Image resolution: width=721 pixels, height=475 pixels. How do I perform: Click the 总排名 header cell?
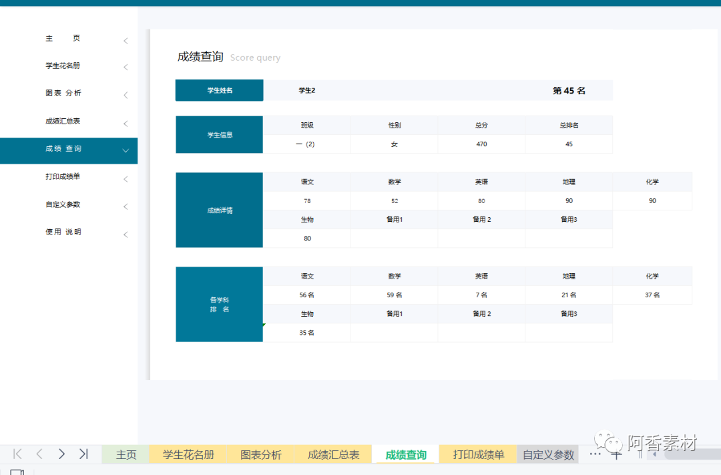(x=569, y=125)
